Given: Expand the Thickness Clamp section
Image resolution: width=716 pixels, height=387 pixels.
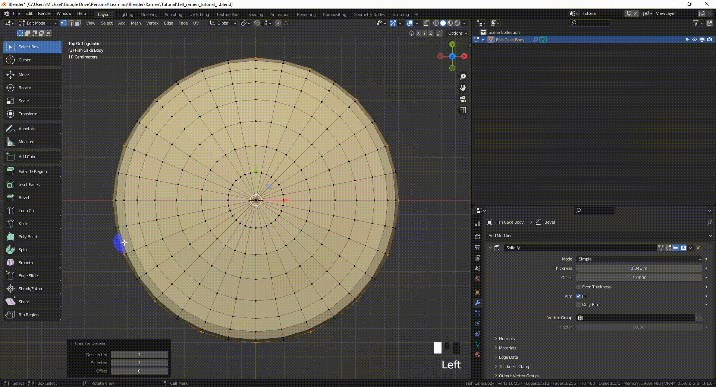Looking at the screenshot, I should (x=514, y=367).
